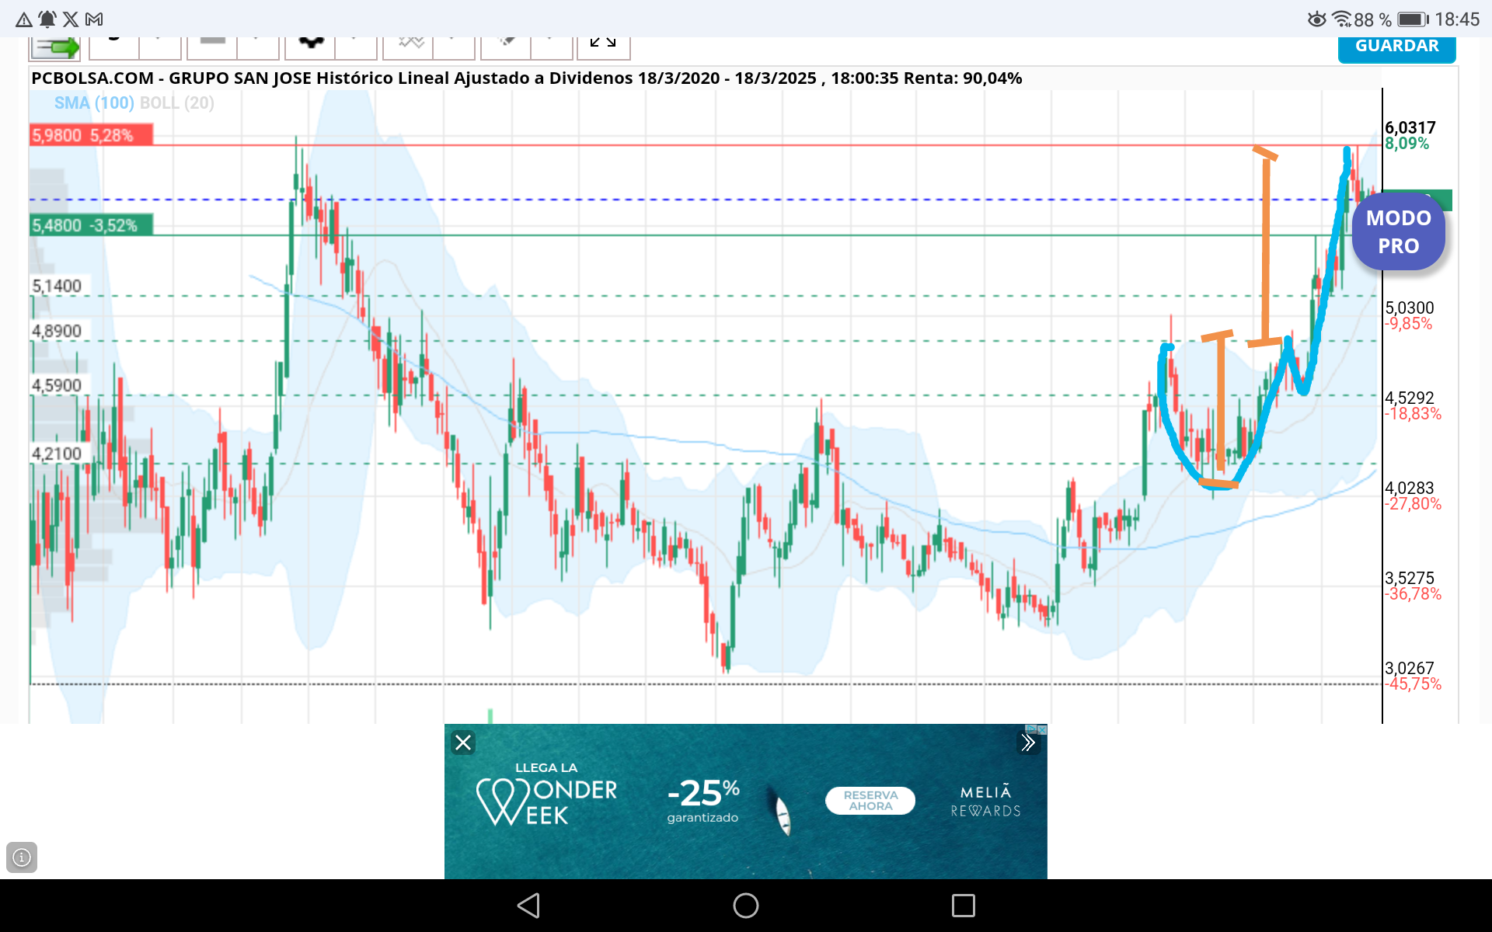Click the GUARDAR button
1492x932 pixels.
click(1396, 47)
